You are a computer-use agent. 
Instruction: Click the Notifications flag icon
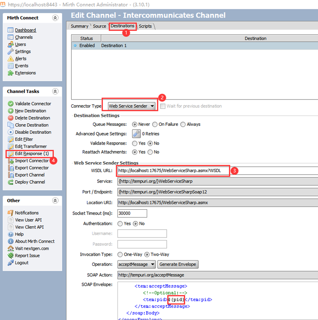click(x=10, y=213)
